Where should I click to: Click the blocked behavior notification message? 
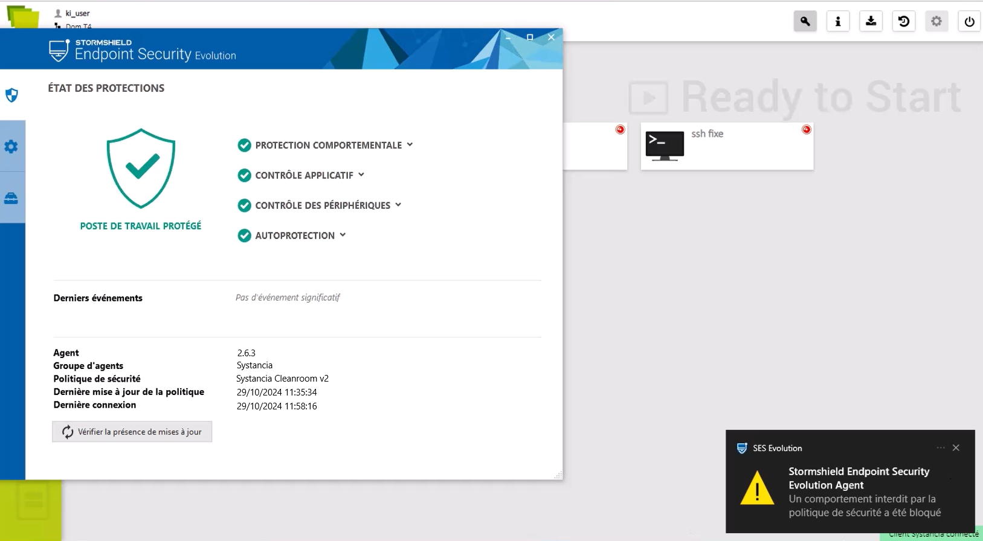(864, 506)
